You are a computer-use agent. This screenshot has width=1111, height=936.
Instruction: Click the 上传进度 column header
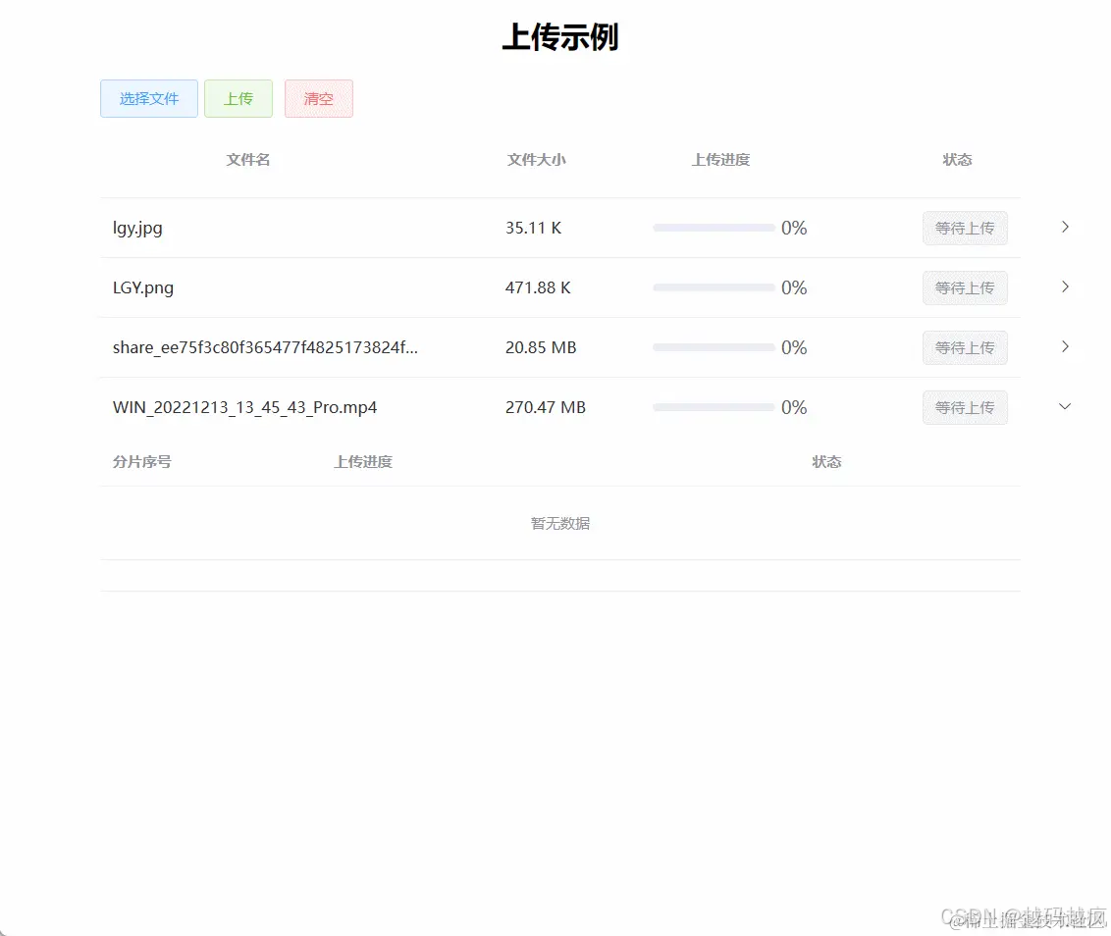click(720, 159)
